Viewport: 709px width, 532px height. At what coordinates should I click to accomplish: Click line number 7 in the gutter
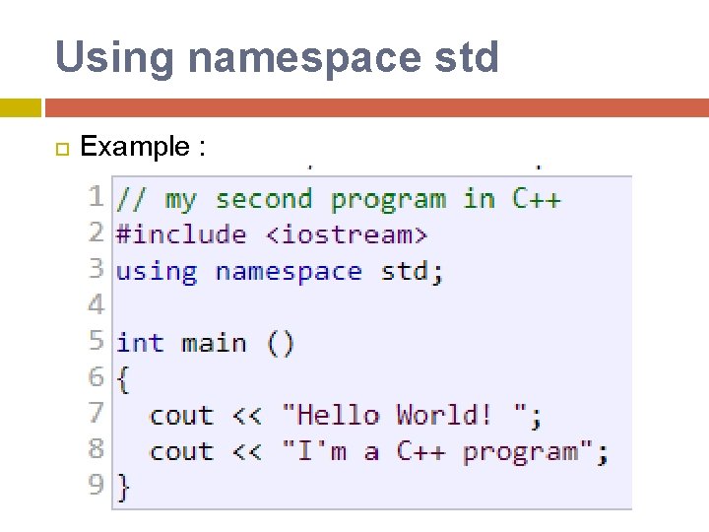96,412
